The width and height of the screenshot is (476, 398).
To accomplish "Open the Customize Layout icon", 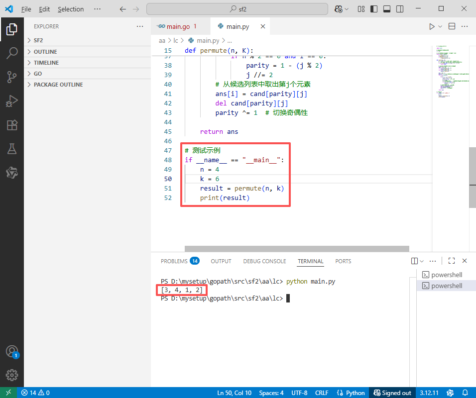I will click(361, 9).
